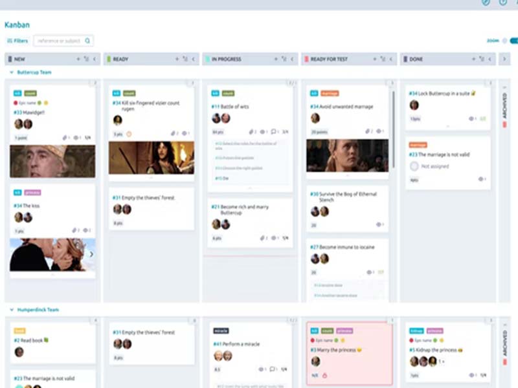Click the Not assigned avatar circle
The image size is (518, 388).
414,166
